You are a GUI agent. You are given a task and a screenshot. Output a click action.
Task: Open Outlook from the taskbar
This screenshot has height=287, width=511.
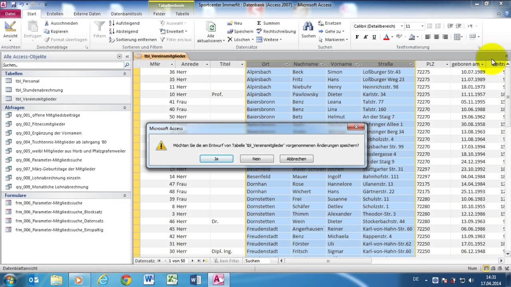(34, 280)
